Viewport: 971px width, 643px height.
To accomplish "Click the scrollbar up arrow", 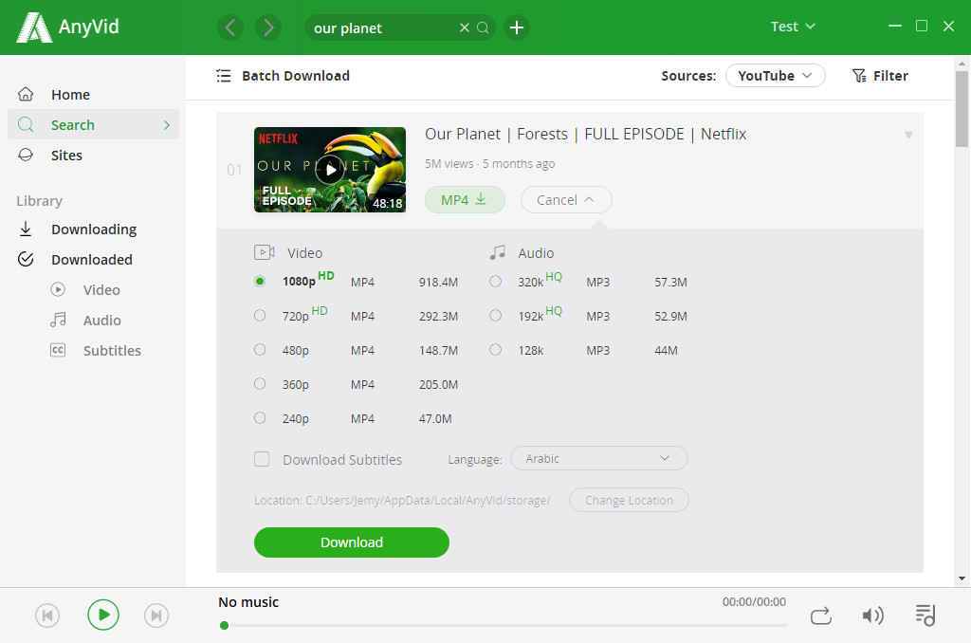I will (x=962, y=64).
